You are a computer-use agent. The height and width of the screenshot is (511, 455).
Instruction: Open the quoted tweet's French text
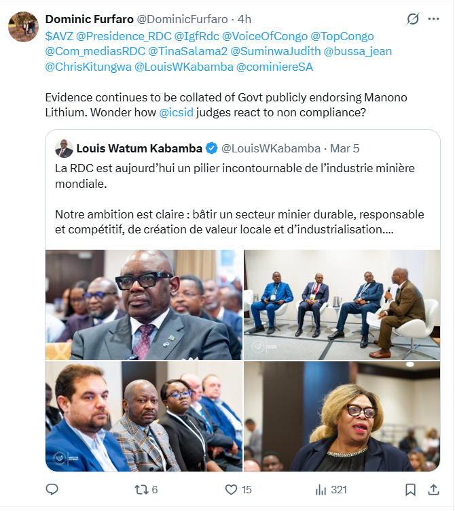tap(240, 199)
